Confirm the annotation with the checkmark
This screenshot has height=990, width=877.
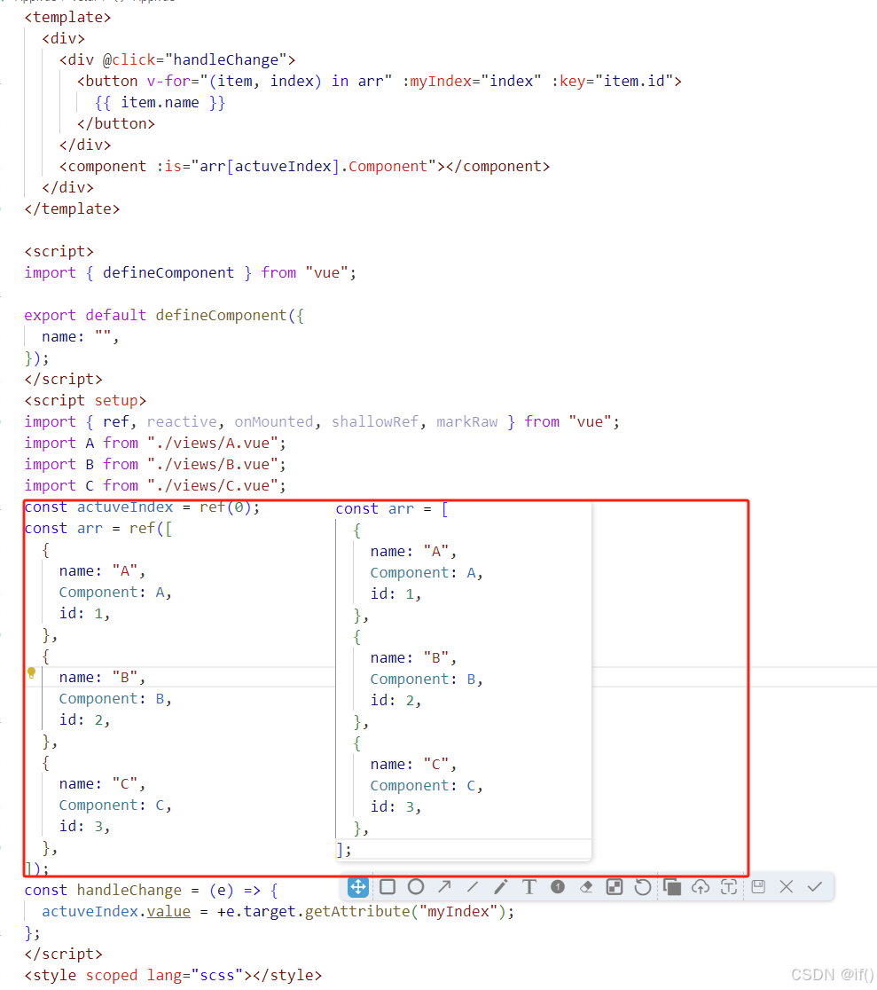[813, 886]
